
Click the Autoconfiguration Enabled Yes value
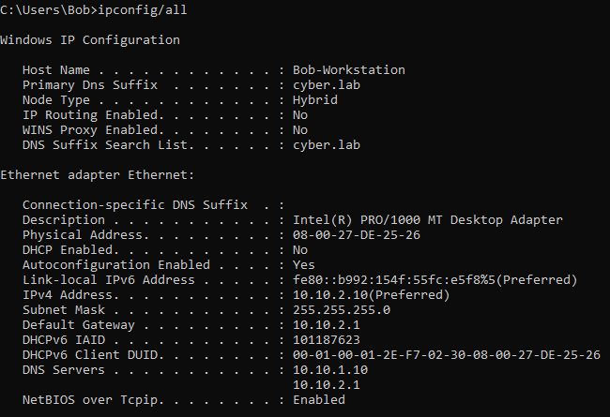coord(304,265)
